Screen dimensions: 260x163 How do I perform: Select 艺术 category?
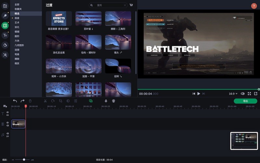[x=17, y=22]
